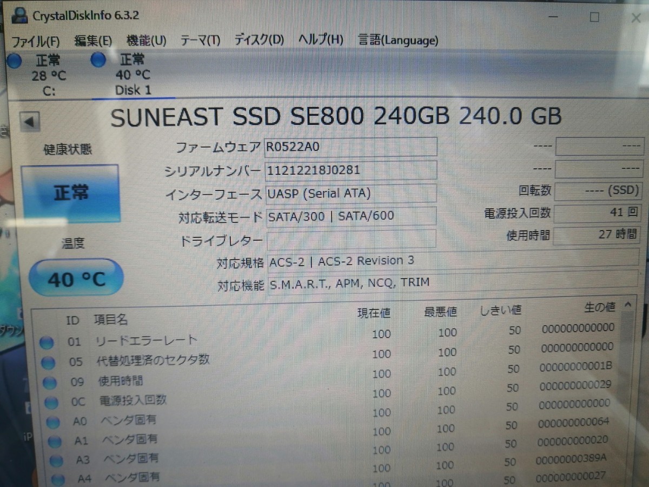
Task: Click status icon for row 05
Action: (x=48, y=362)
